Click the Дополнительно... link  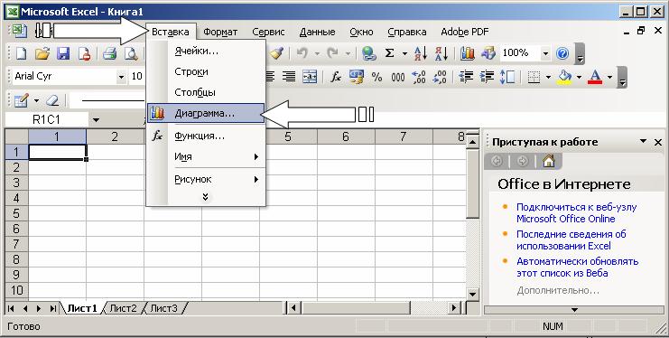click(x=558, y=291)
